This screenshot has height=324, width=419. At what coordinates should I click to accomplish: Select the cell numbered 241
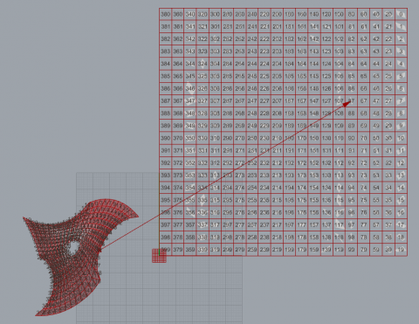pyautogui.click(x=252, y=26)
